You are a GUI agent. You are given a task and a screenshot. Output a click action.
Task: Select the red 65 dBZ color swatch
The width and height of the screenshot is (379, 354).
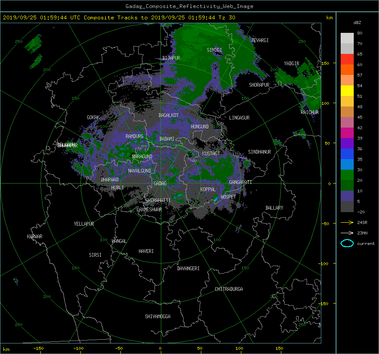[x=347, y=59]
